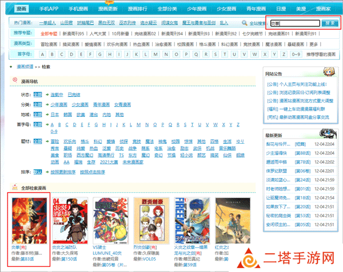Click the search text input field

tap(294, 23)
